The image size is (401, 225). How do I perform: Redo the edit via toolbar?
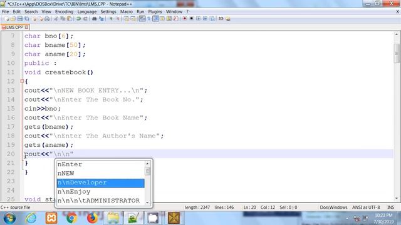(85, 19)
